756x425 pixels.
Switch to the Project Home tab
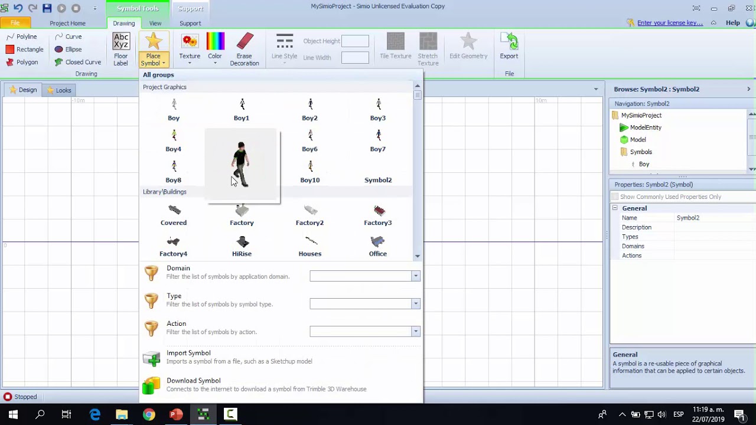pyautogui.click(x=67, y=23)
